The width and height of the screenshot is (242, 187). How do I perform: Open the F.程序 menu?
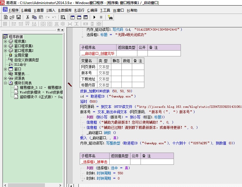point(14,10)
